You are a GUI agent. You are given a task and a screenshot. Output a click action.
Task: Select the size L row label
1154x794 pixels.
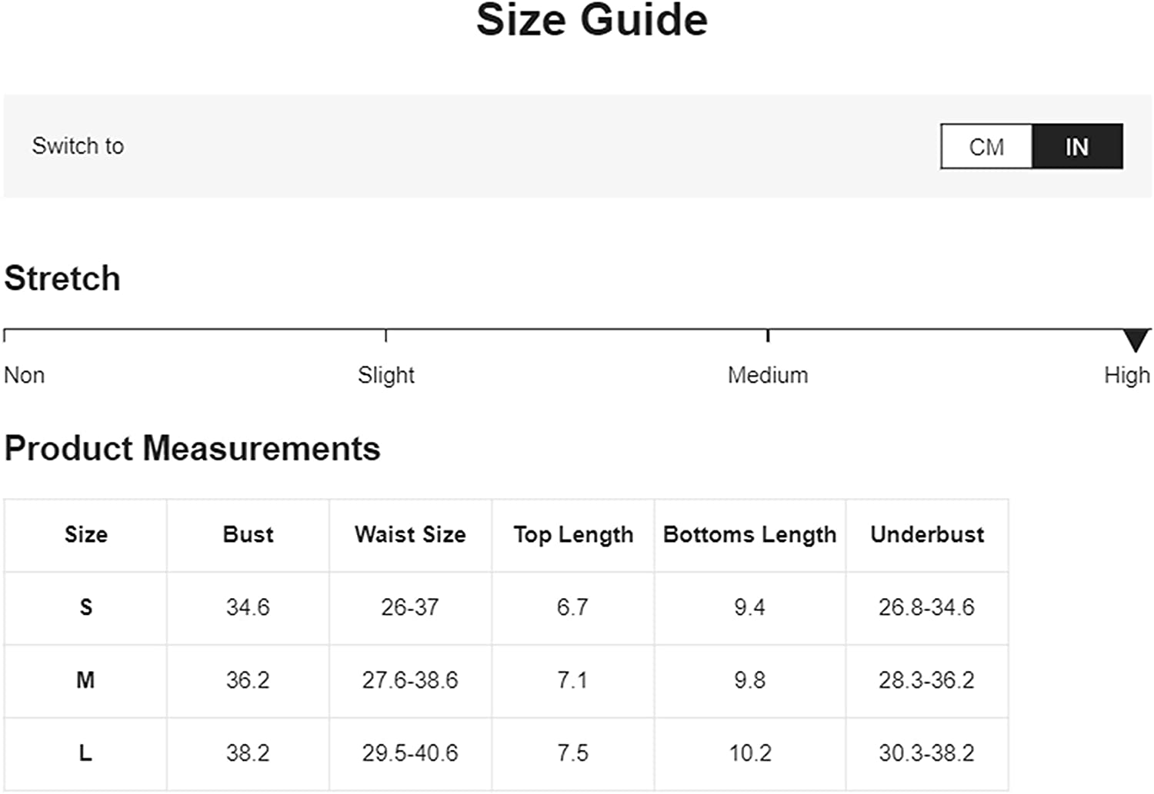click(x=85, y=753)
